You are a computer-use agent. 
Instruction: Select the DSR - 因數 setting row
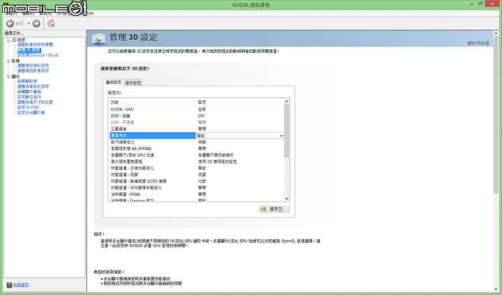click(x=197, y=115)
